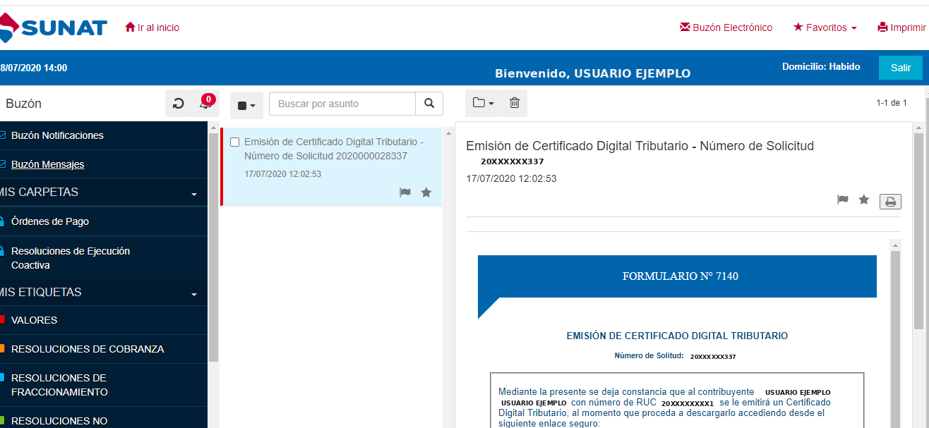Star the message in the reading pane header
The width and height of the screenshot is (929, 428).
864,200
